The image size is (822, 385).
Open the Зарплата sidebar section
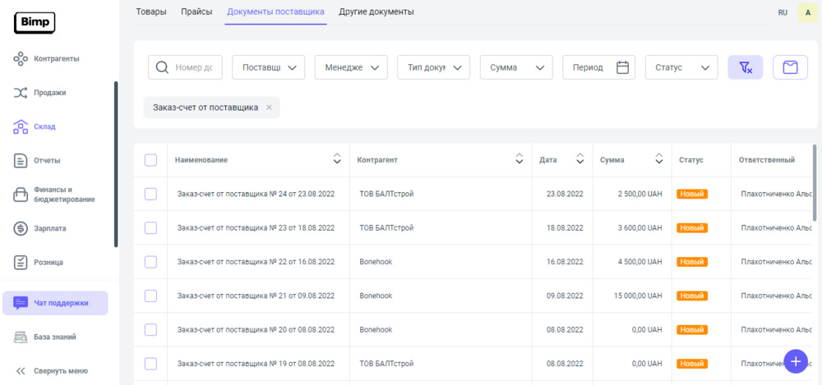tap(49, 228)
